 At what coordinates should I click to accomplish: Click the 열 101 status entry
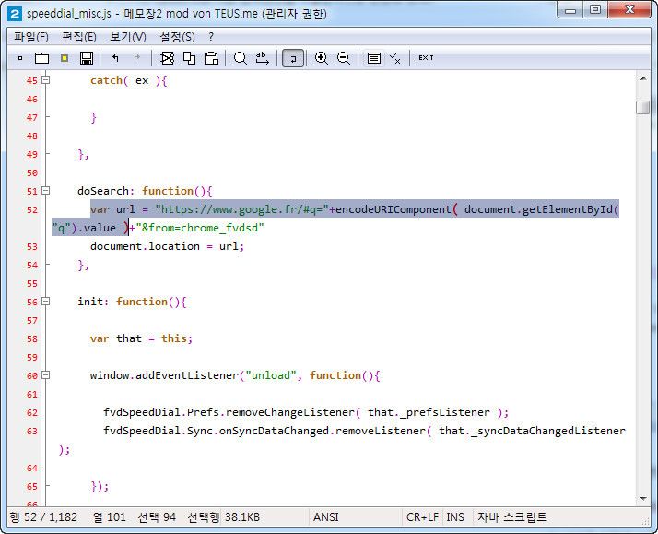coord(110,517)
